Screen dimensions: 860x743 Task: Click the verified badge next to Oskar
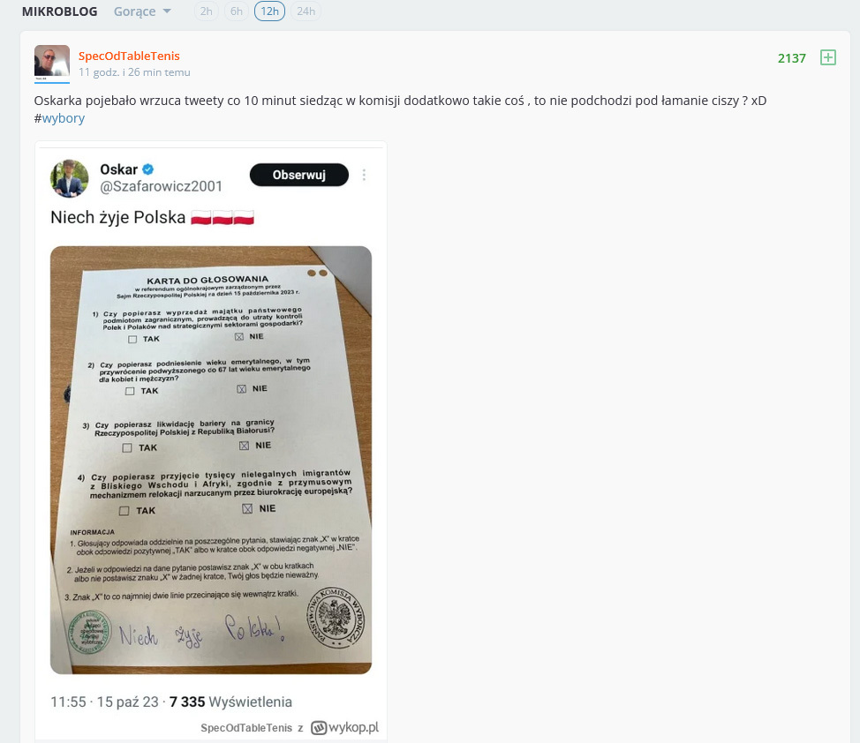pos(148,169)
